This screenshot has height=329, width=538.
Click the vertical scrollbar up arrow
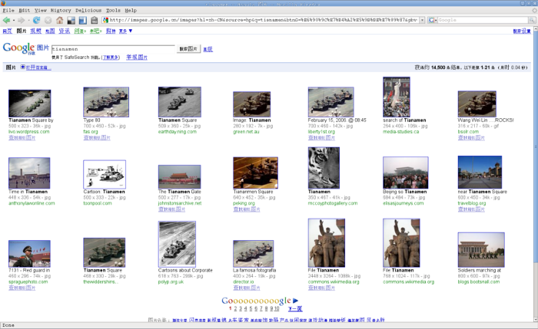coord(535,30)
